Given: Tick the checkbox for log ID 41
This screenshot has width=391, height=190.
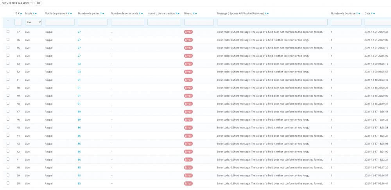Looking at the screenshot, I should coord(8,159).
